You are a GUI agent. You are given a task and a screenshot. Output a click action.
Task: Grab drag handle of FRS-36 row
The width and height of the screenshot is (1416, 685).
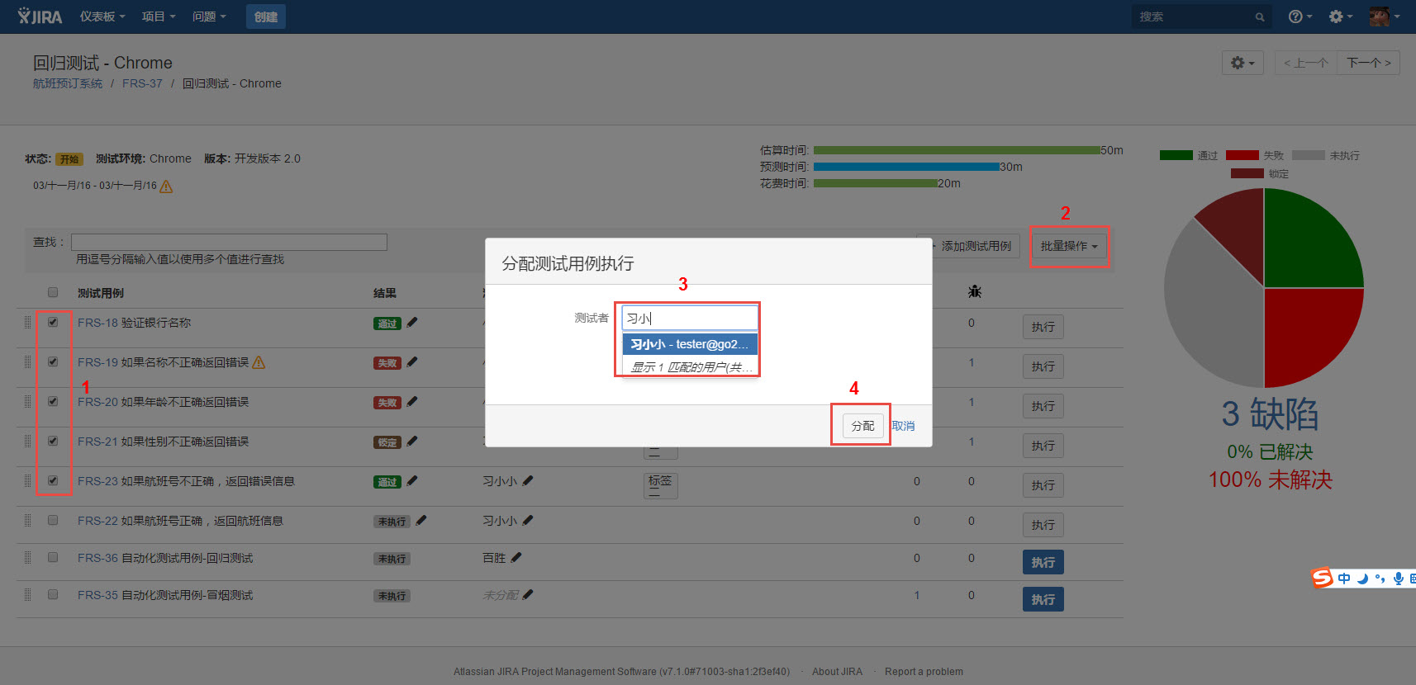click(x=27, y=558)
